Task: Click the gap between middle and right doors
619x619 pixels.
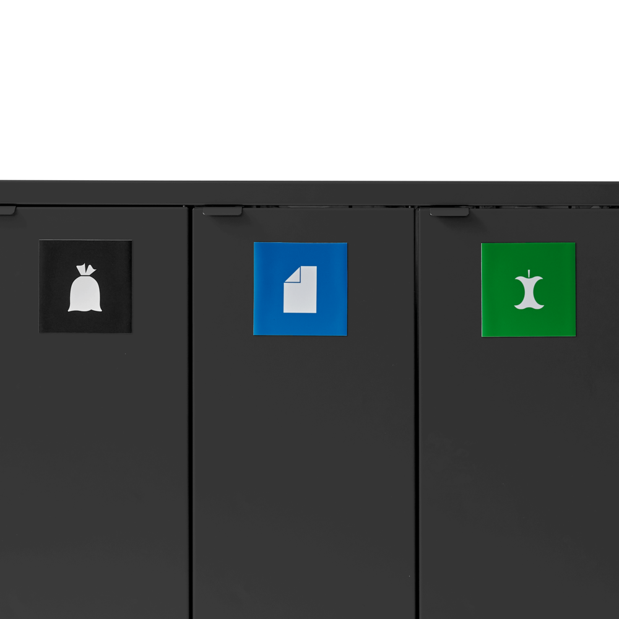Action: [x=417, y=412]
